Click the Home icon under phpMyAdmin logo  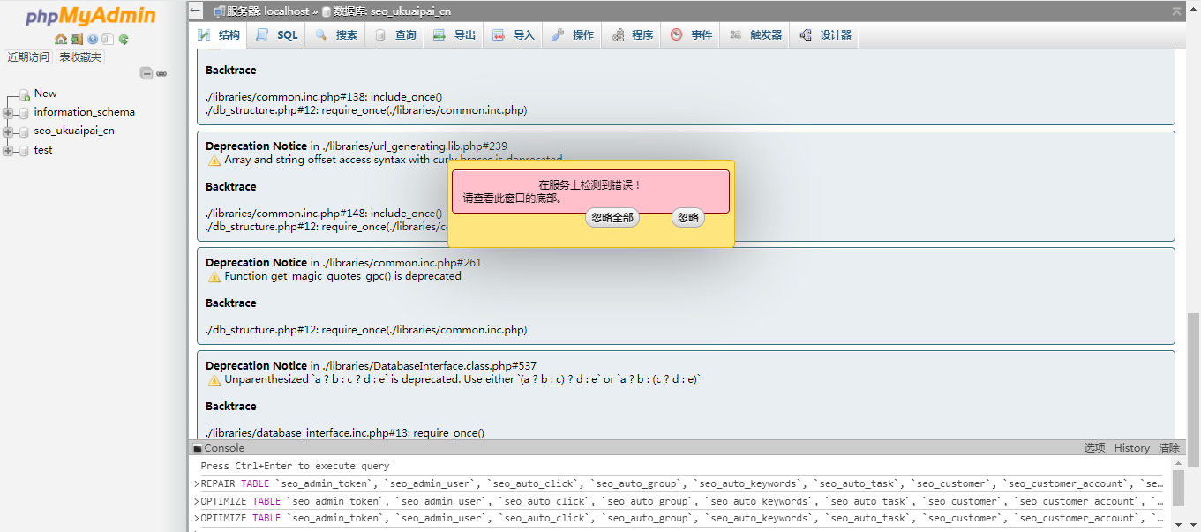click(x=60, y=39)
